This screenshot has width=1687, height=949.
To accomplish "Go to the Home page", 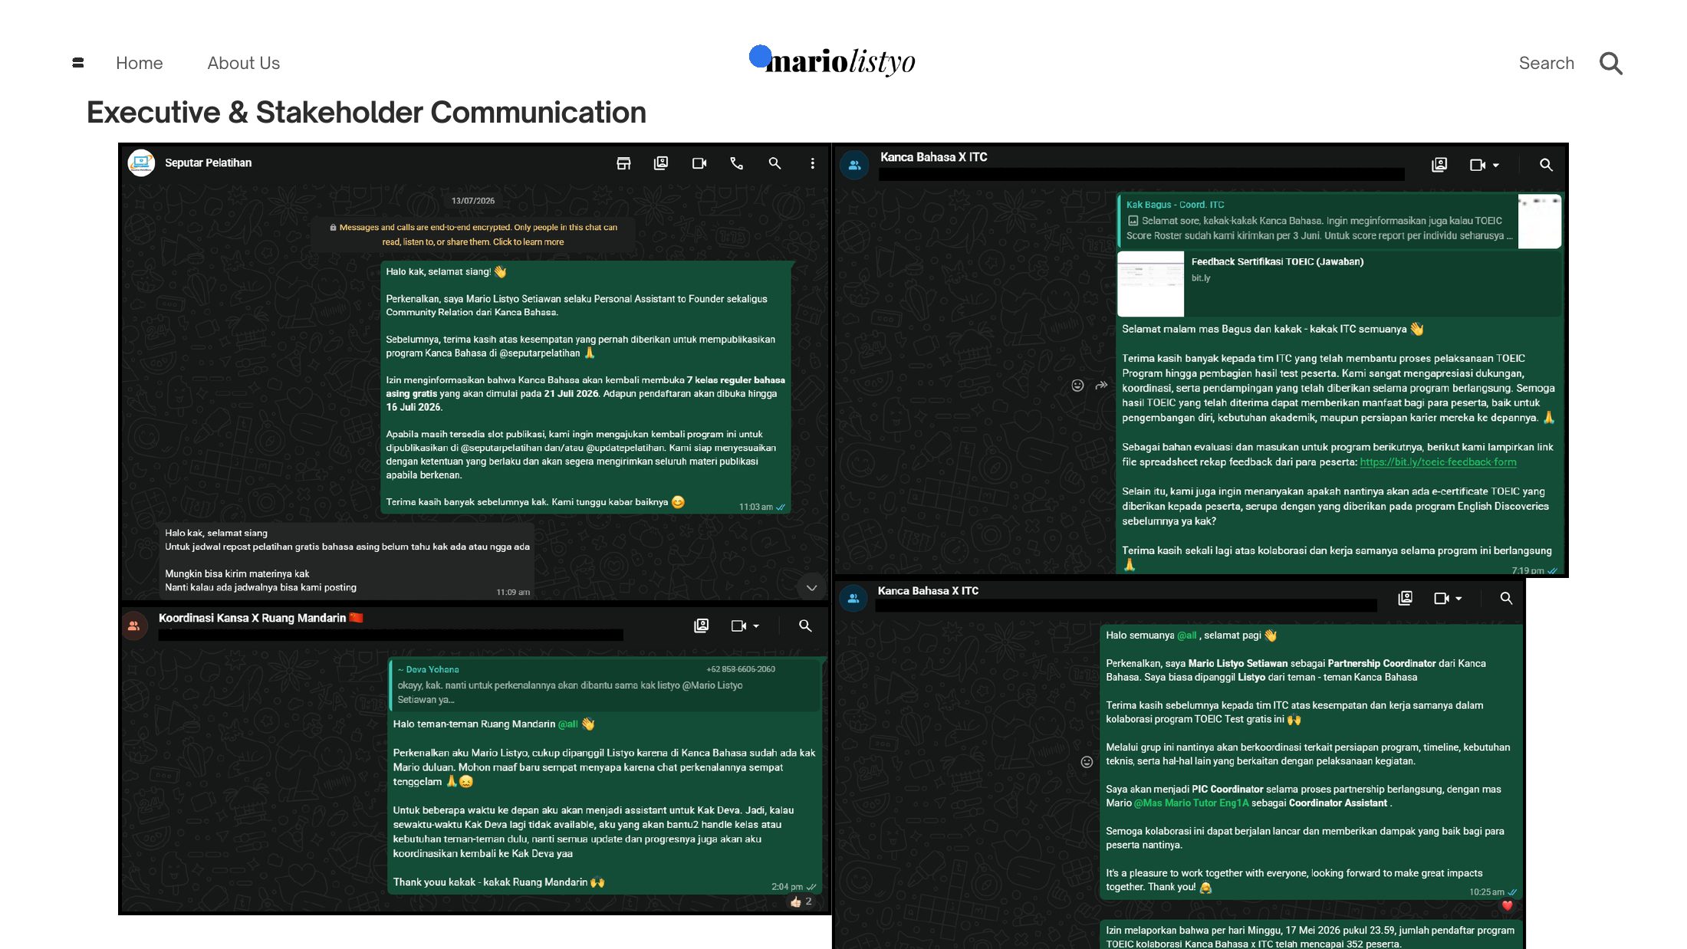I will tap(139, 63).
